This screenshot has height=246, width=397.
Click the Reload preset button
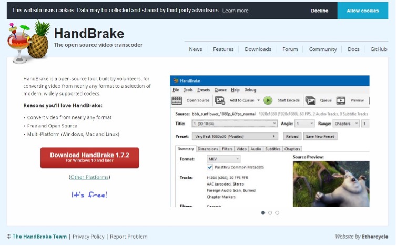pyautogui.click(x=292, y=137)
